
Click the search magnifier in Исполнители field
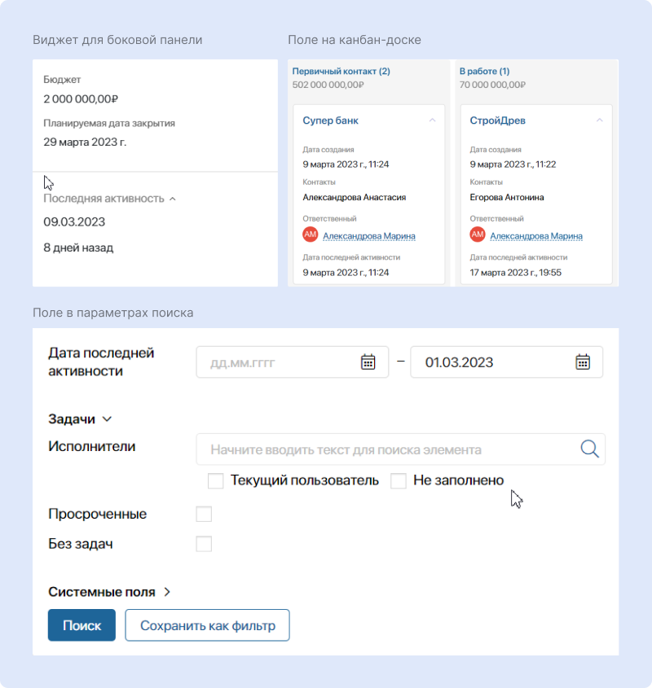click(x=589, y=449)
